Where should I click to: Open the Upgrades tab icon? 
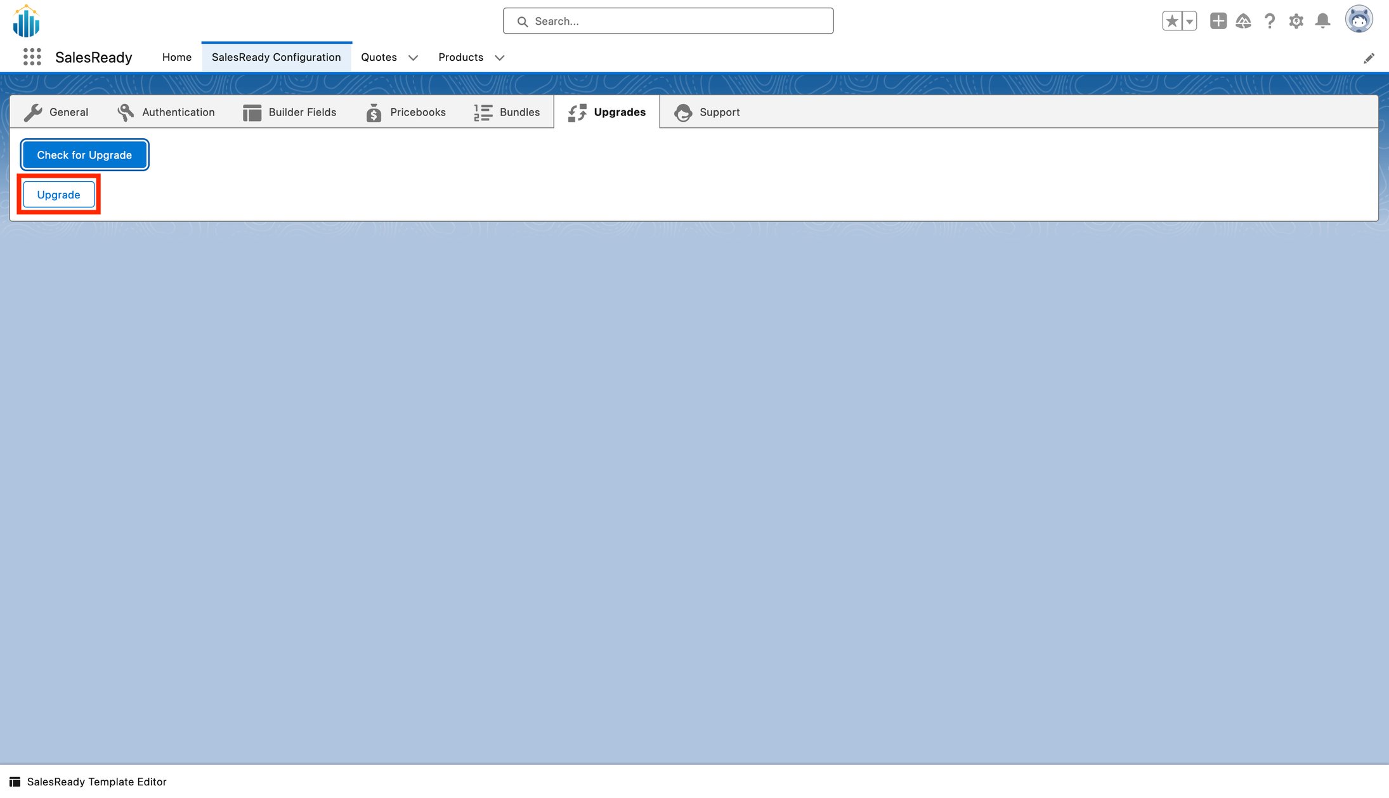[577, 112]
